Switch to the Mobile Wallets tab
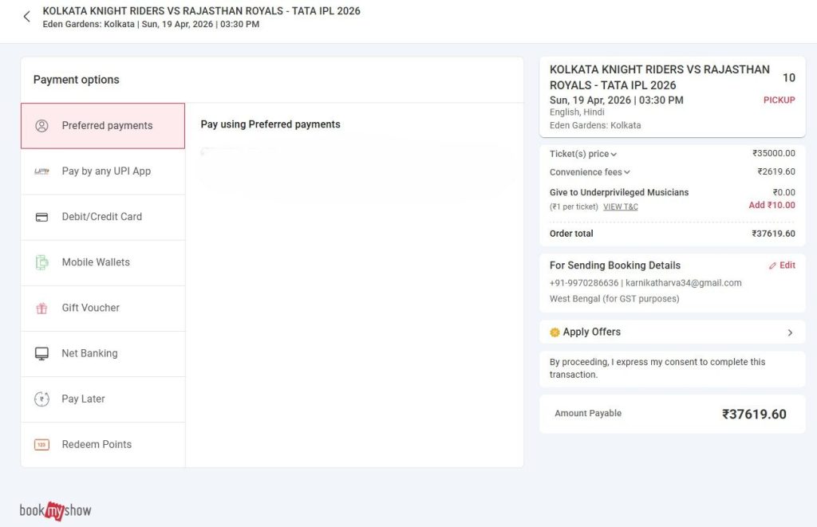Viewport: 817px width, 527px height. tap(95, 262)
